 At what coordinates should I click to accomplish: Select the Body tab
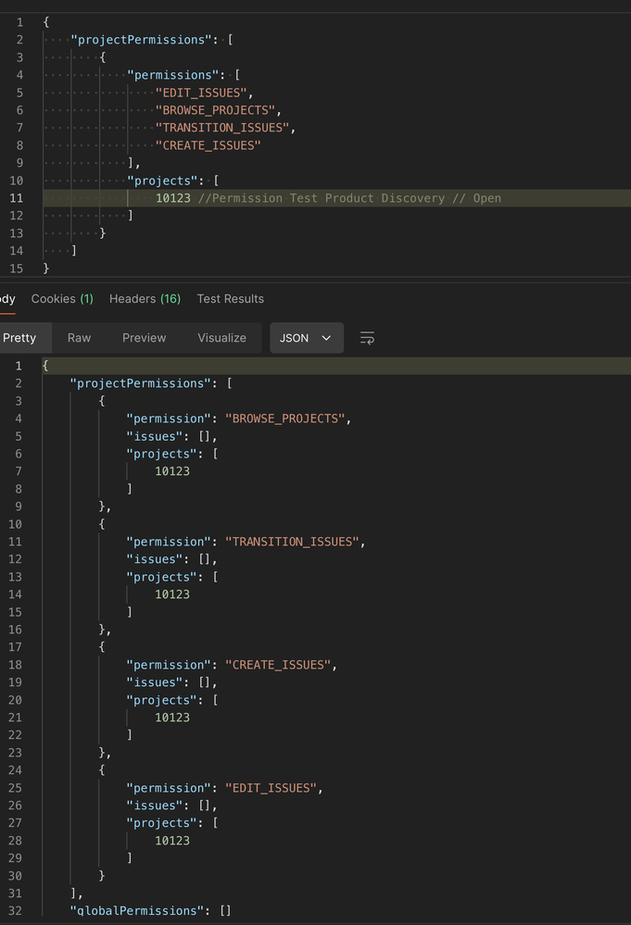[x=7, y=298]
